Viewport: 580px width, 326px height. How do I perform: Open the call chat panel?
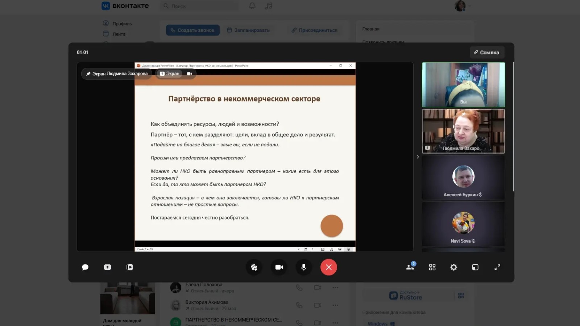[x=85, y=267]
